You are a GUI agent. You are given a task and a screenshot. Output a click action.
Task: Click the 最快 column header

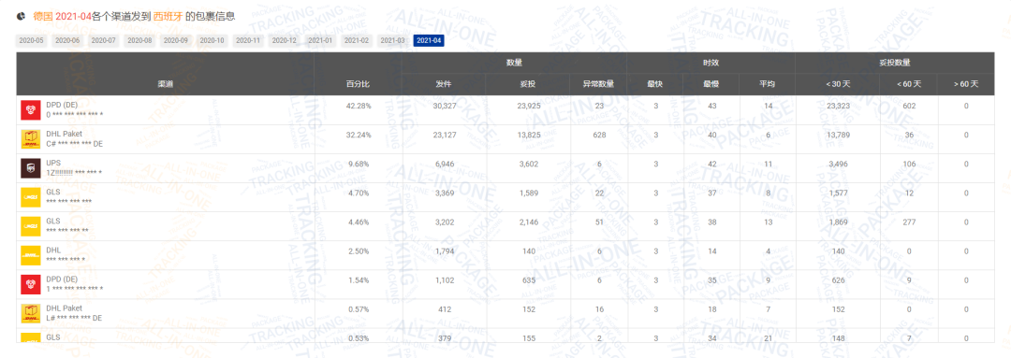[x=655, y=84]
